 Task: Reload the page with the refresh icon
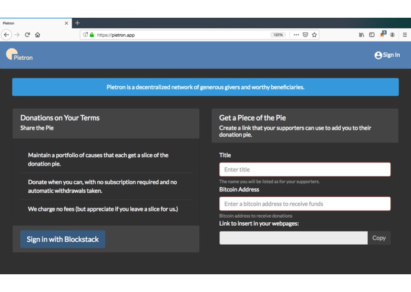click(x=27, y=35)
